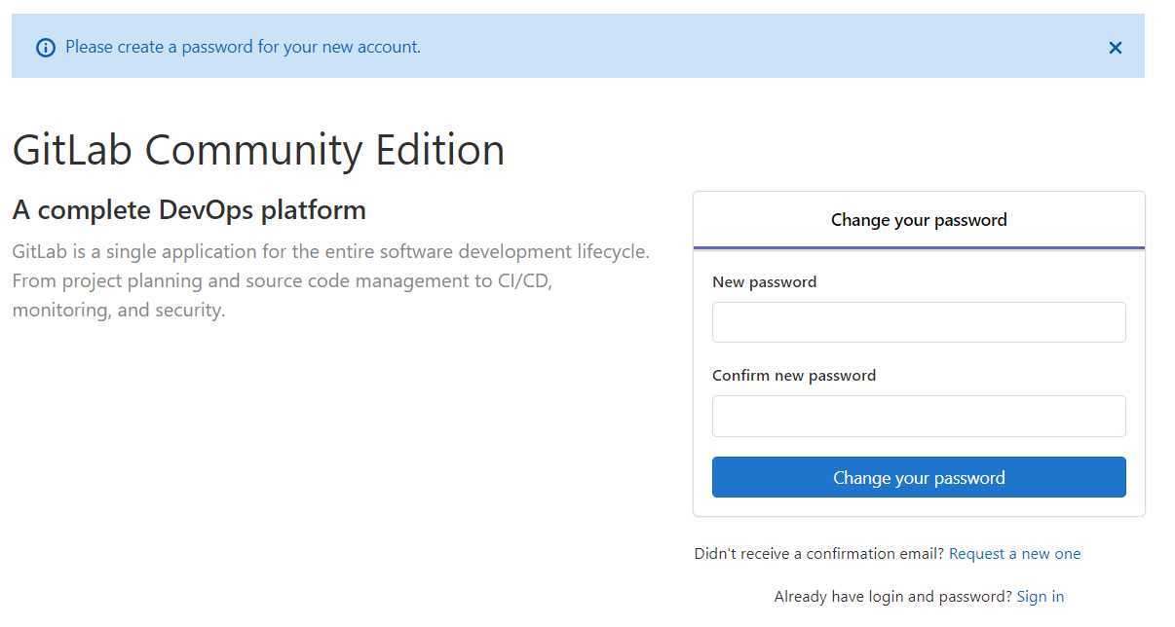Click the A complete DevOps platform subheading
The height and width of the screenshot is (627, 1175).
(x=189, y=209)
